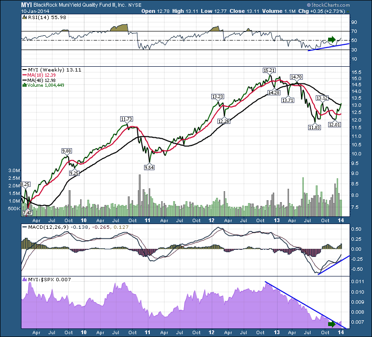Click the 11.73 price label

[127, 119]
